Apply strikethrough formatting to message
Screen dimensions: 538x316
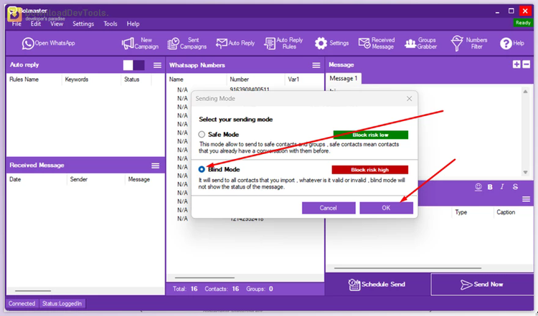[515, 187]
